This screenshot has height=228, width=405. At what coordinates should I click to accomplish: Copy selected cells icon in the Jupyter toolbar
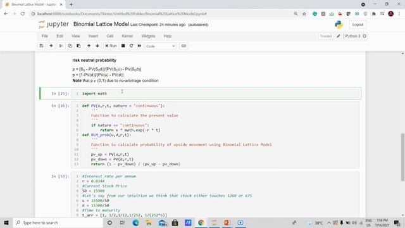[x=70, y=46]
